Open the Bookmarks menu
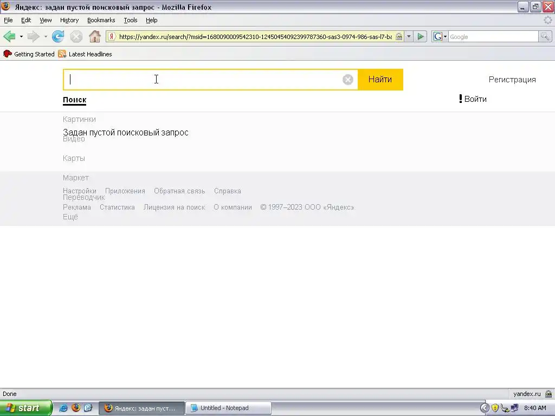This screenshot has height=416, width=555. coord(101,20)
